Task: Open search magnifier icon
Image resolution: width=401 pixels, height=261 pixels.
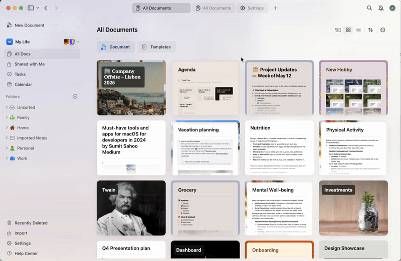Action: 369,8
